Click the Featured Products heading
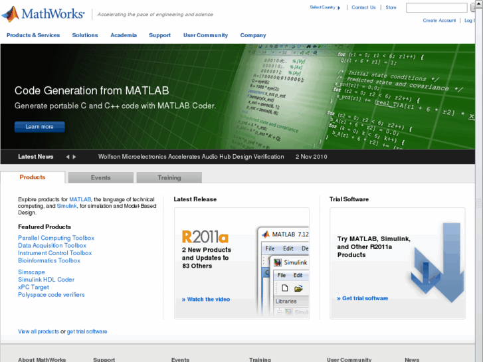Screen dimensions: 483x362 (45, 226)
